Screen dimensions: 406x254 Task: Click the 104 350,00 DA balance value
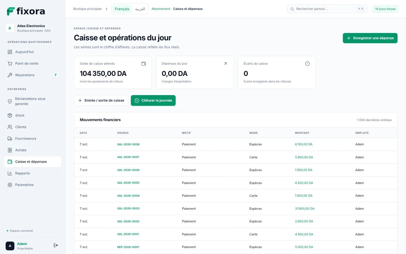point(103,74)
